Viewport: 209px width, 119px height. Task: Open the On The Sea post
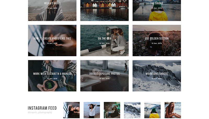pyautogui.click(x=104, y=41)
